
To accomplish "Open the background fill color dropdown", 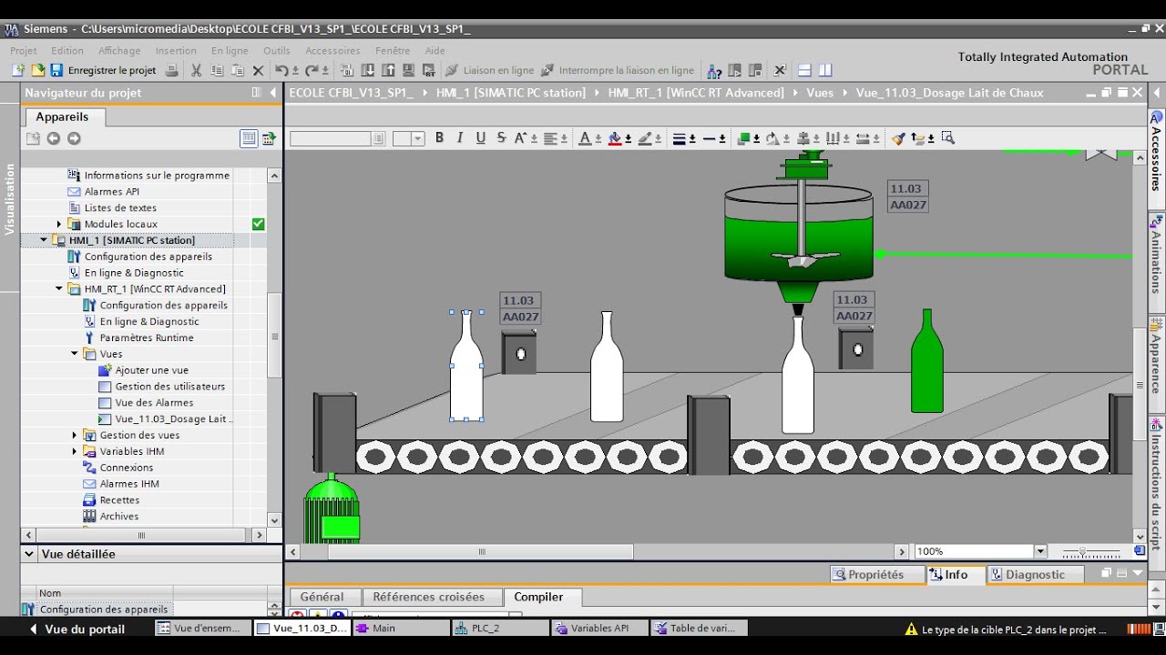I will [628, 139].
